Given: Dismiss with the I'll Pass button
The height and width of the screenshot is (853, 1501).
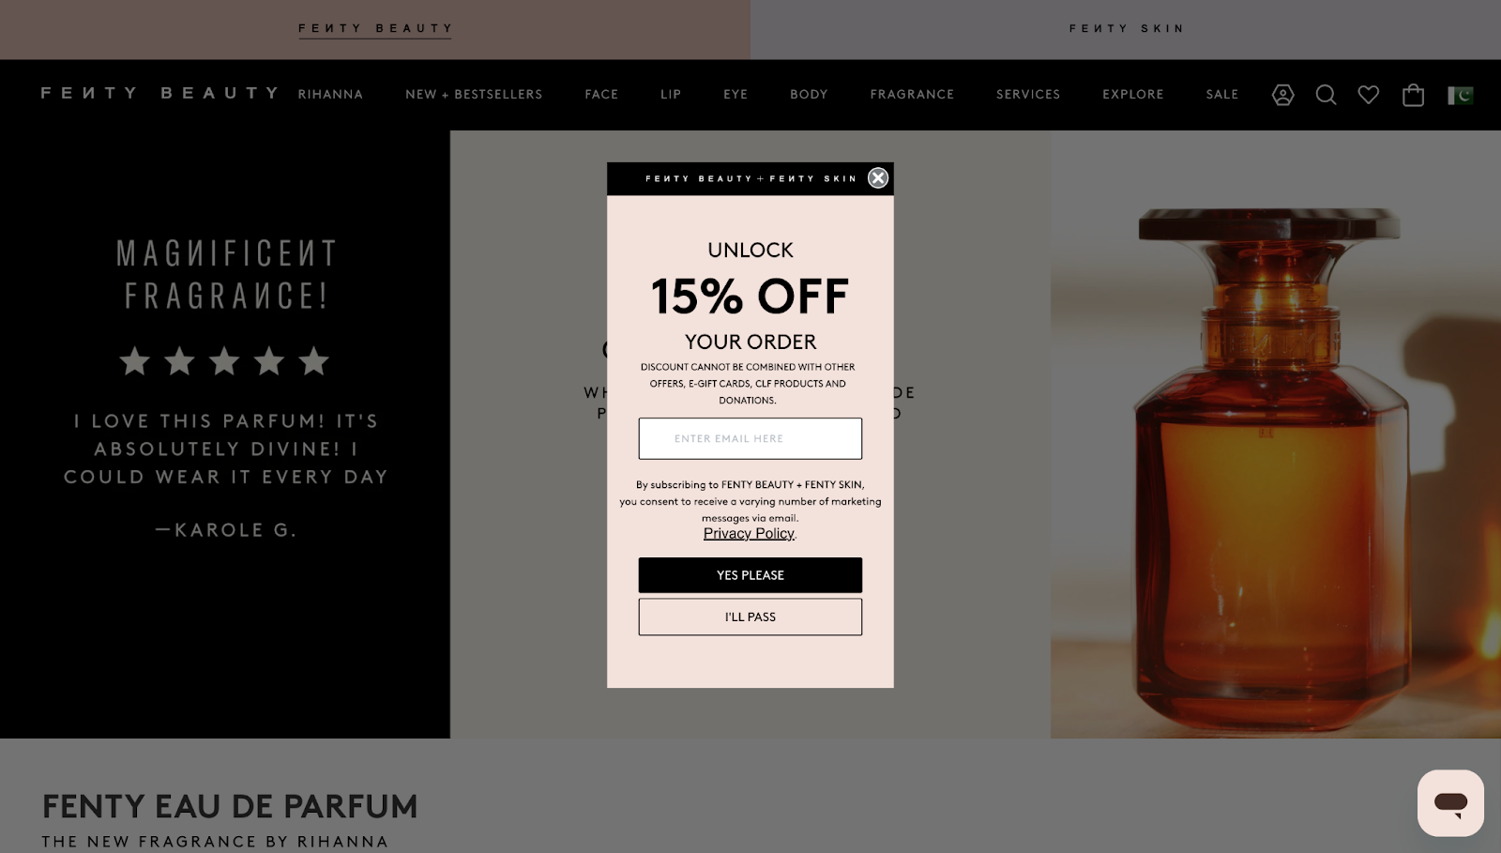Looking at the screenshot, I should (x=750, y=617).
